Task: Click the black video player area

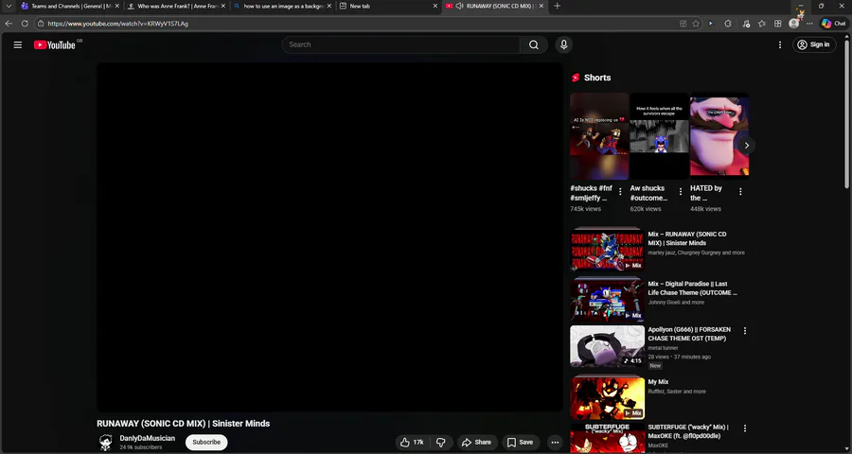Action: 329,236
